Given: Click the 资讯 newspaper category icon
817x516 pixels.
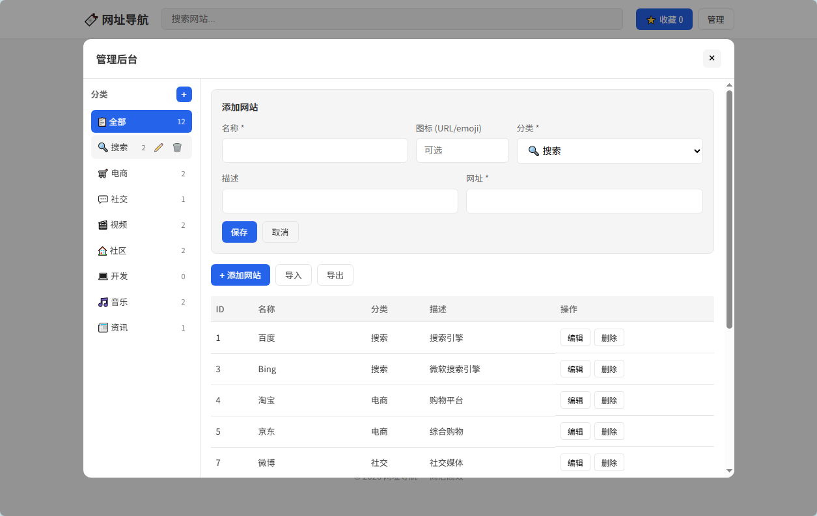Looking at the screenshot, I should (x=103, y=327).
